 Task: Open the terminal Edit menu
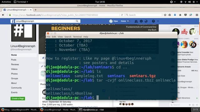(54, 37)
